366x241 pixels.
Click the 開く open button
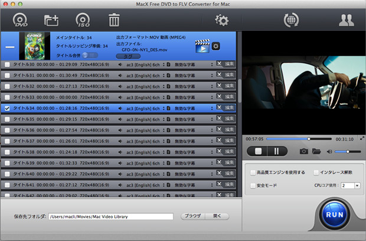tap(217, 216)
